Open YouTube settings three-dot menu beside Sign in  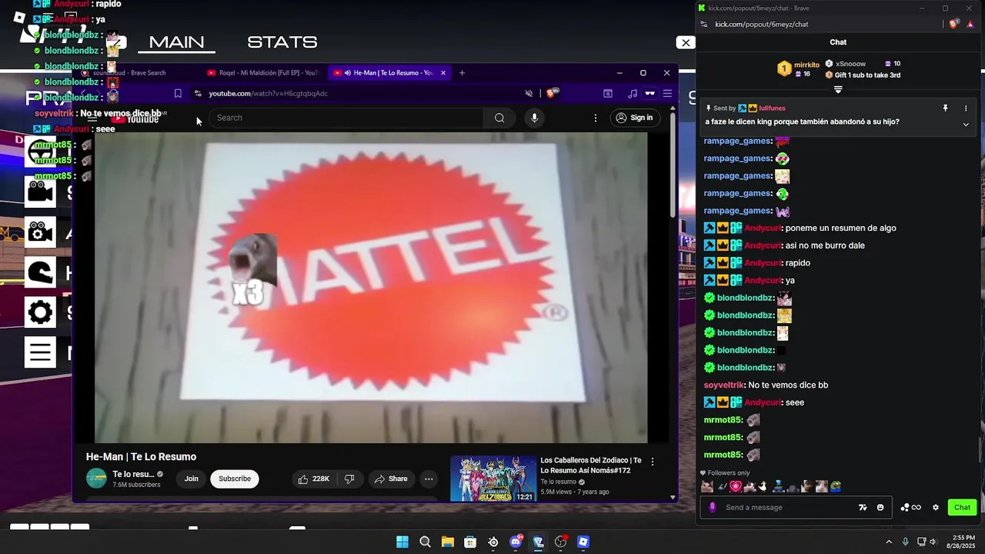(x=595, y=118)
